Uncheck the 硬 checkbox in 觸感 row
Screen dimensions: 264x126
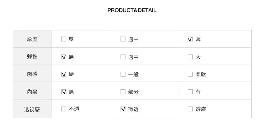64,74
